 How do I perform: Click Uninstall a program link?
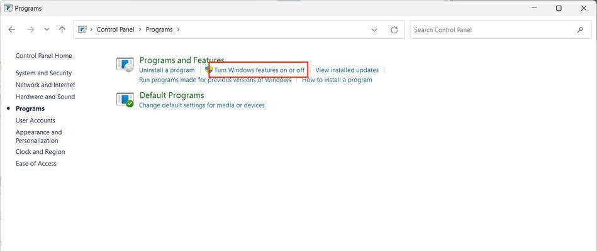tap(167, 70)
